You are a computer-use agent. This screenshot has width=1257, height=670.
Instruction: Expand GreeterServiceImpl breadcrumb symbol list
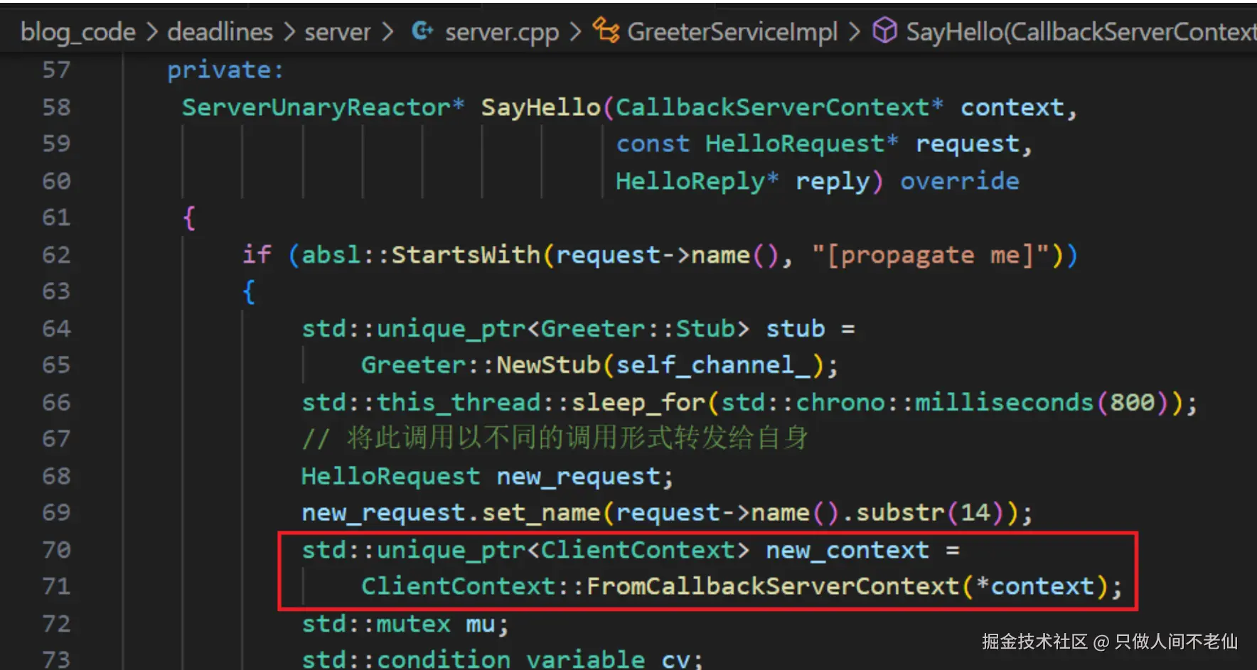pyautogui.click(x=732, y=32)
